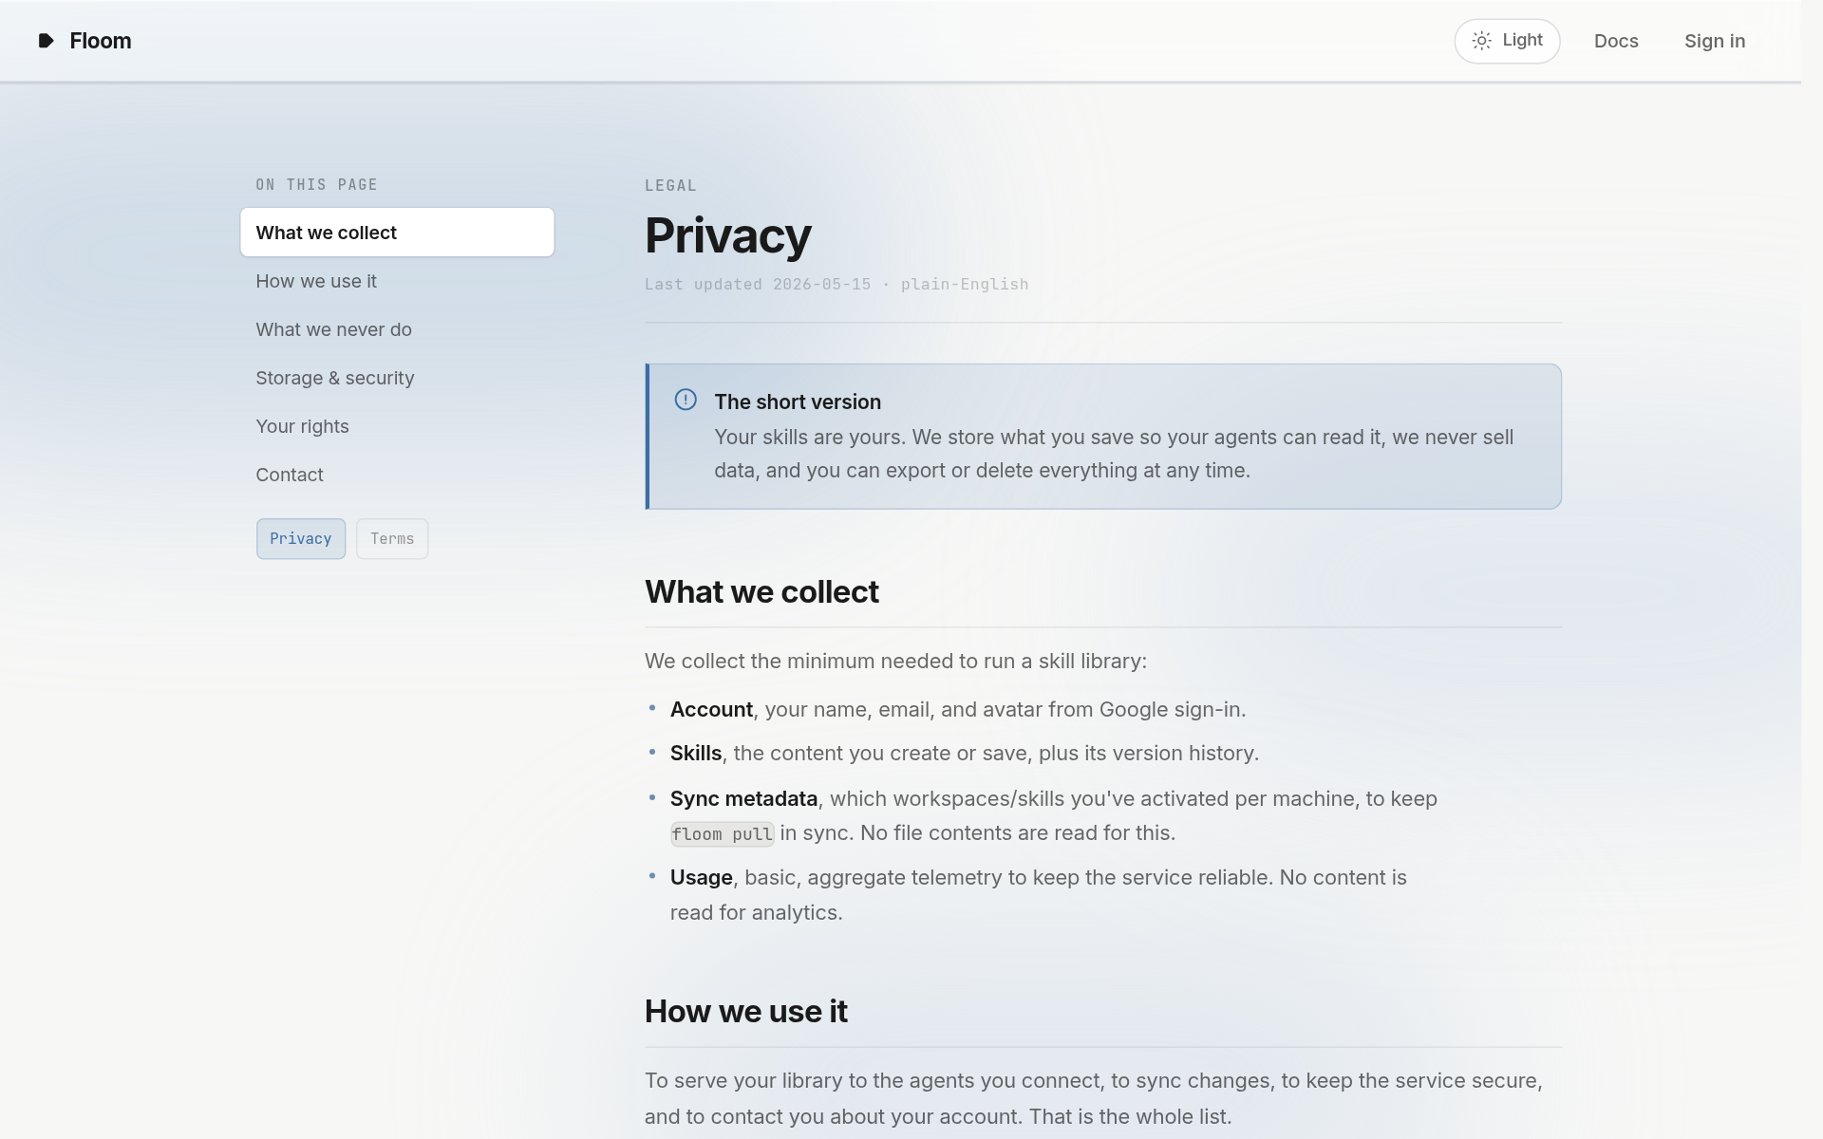Viewport: 1823px width, 1139px height.
Task: Jump to 'How we use it' section
Action: tap(316, 281)
